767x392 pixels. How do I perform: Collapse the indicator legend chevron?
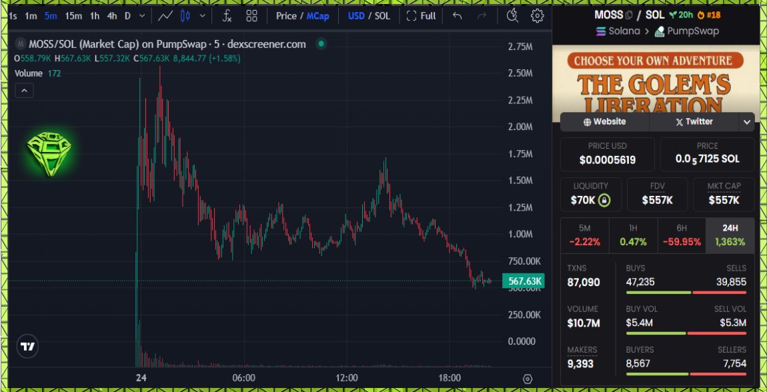(24, 91)
